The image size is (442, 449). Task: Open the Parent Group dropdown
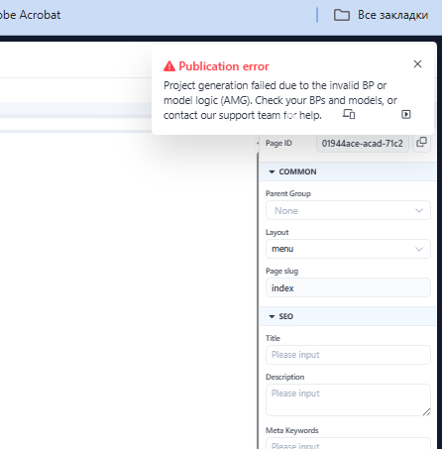(348, 210)
